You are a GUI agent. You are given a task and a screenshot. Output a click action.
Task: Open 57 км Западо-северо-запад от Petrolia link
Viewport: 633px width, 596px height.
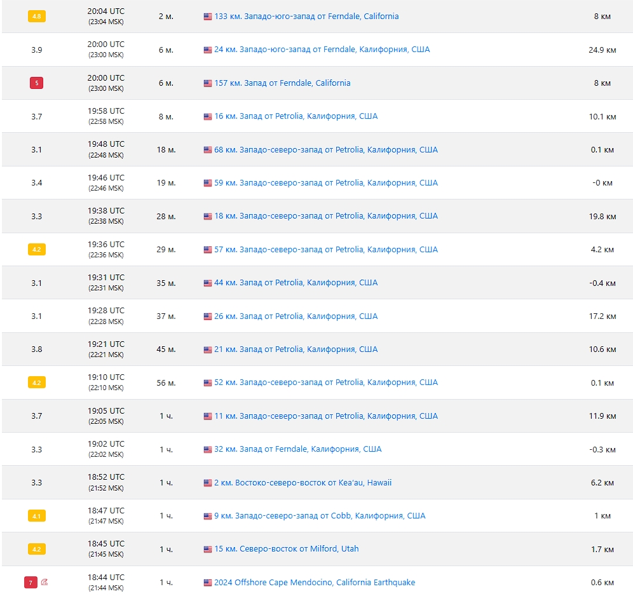(x=326, y=249)
